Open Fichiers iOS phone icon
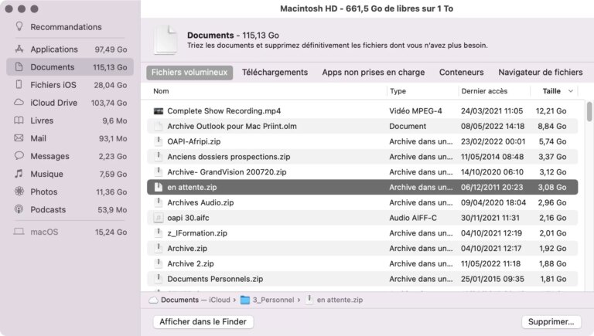 pos(19,85)
